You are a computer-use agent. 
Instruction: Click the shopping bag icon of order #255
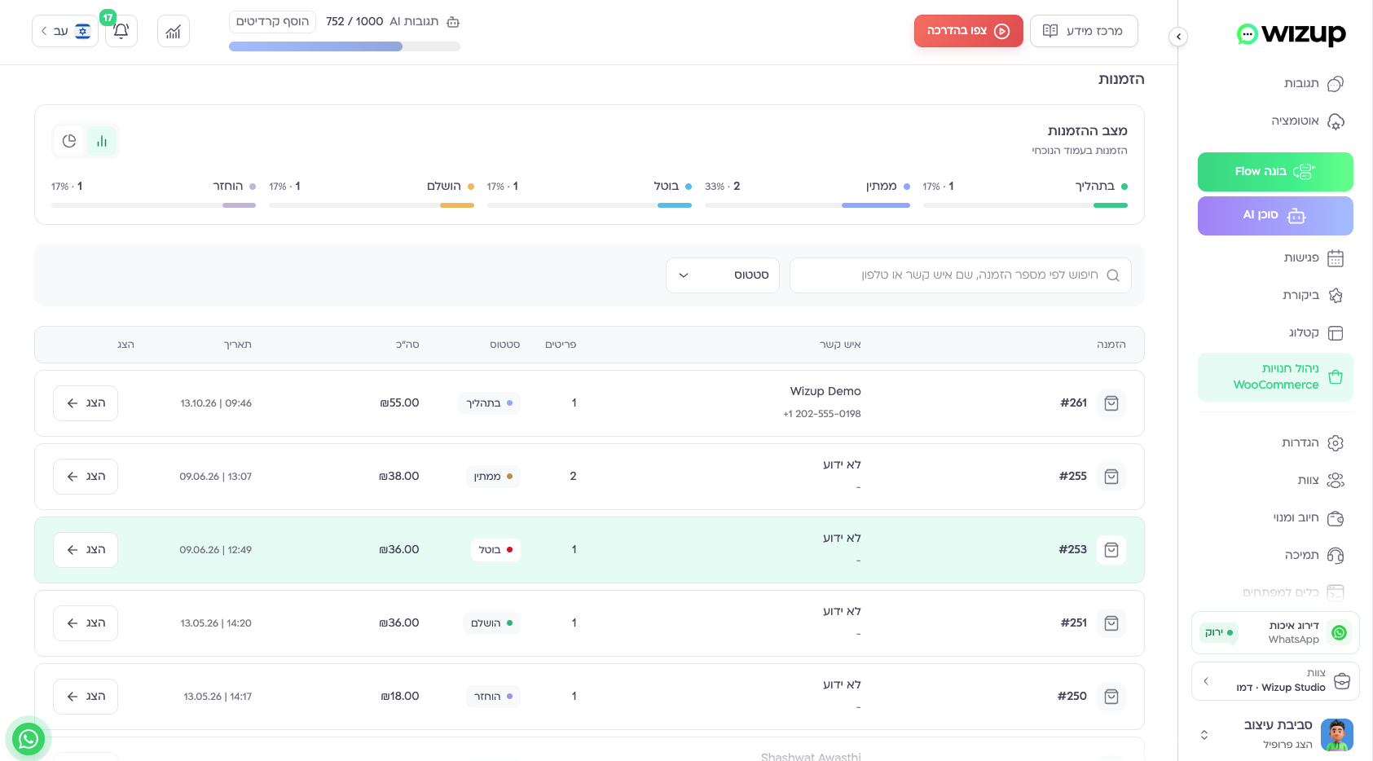[x=1111, y=477]
